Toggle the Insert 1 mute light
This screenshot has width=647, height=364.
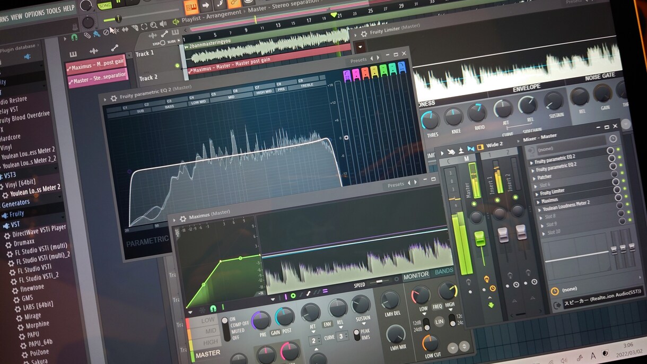(x=499, y=201)
